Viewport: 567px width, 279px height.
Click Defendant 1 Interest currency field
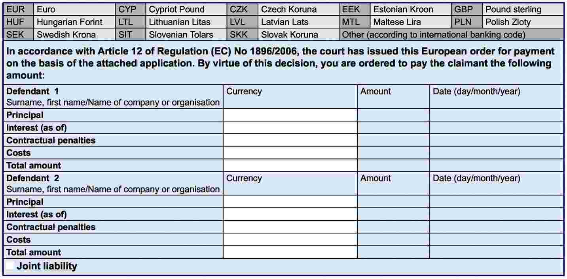pos(290,128)
